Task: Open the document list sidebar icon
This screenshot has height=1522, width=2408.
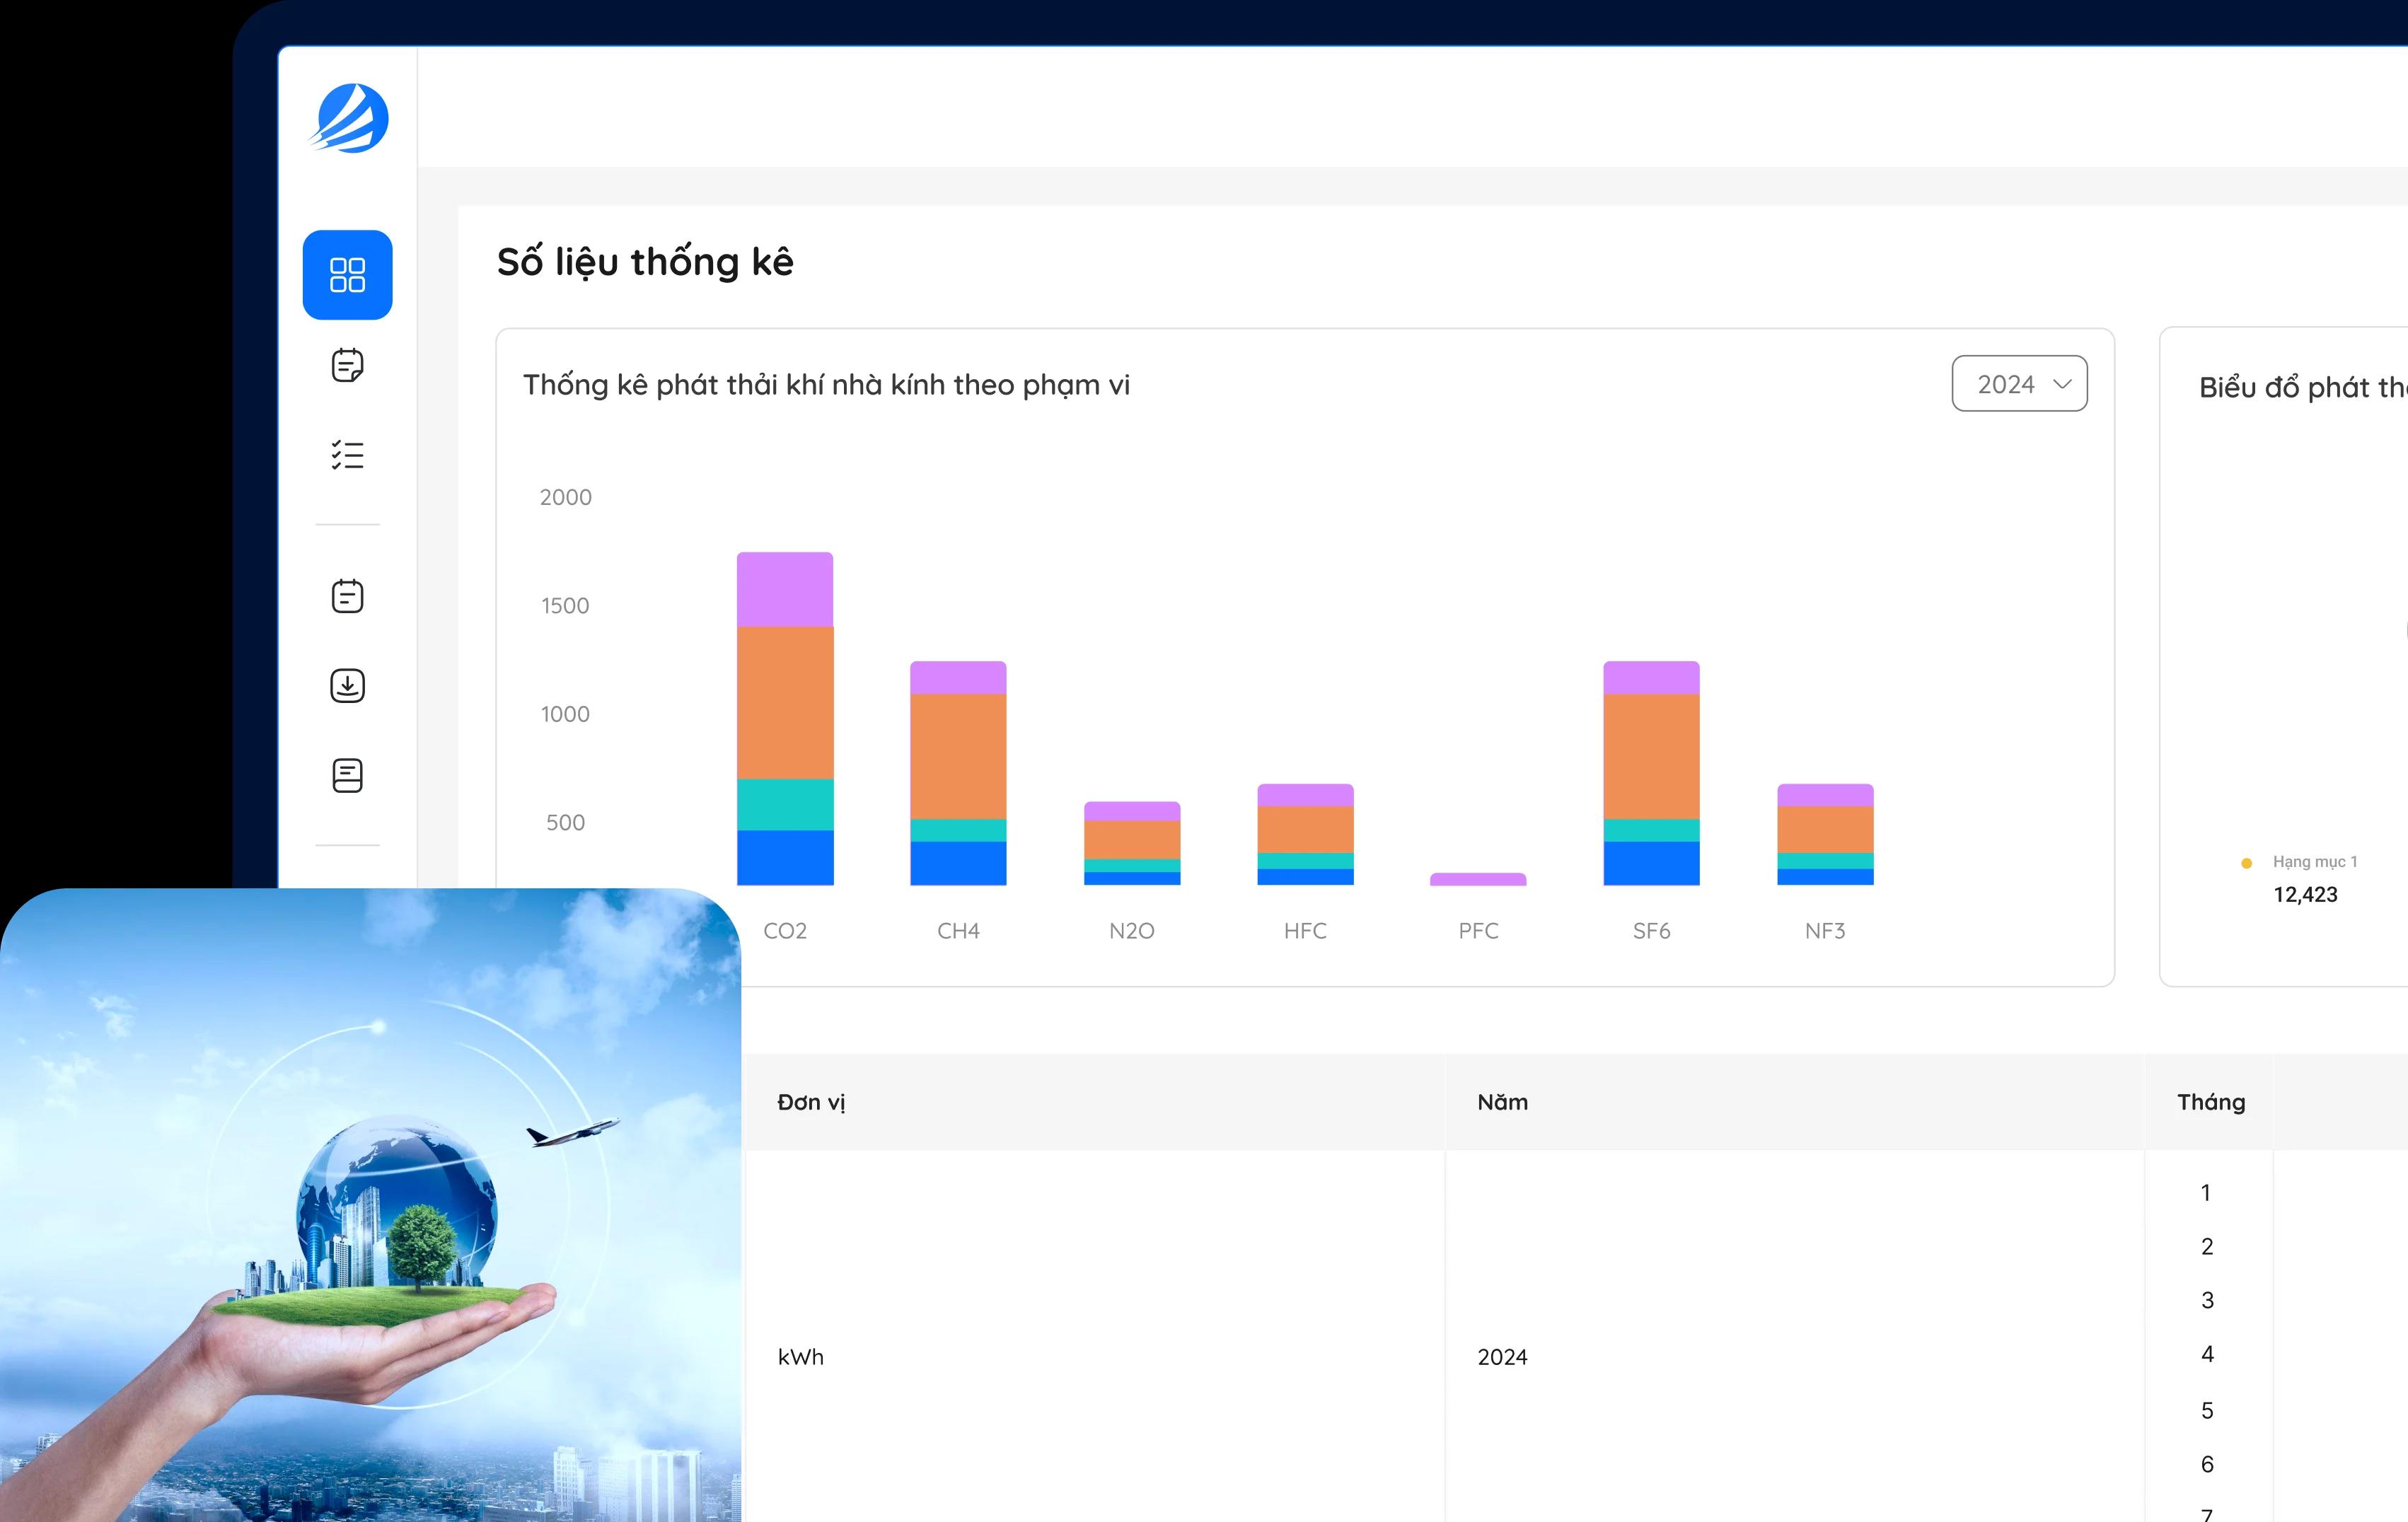Action: pos(347,775)
